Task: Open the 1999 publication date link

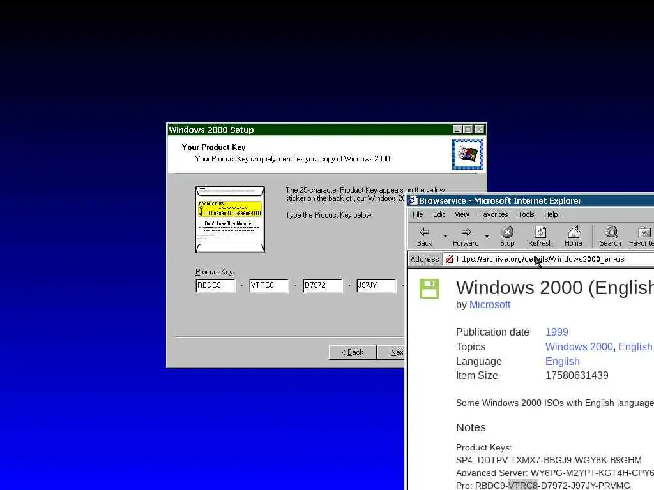Action: pyautogui.click(x=556, y=332)
